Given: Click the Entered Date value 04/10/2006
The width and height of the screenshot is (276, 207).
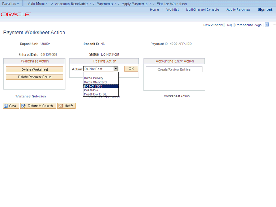Looking at the screenshot, I should (x=49, y=55).
